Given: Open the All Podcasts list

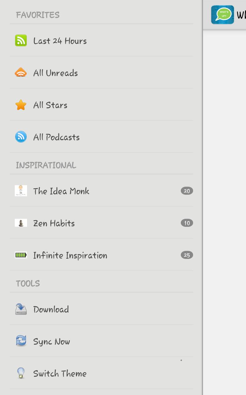Looking at the screenshot, I should [x=101, y=137].
